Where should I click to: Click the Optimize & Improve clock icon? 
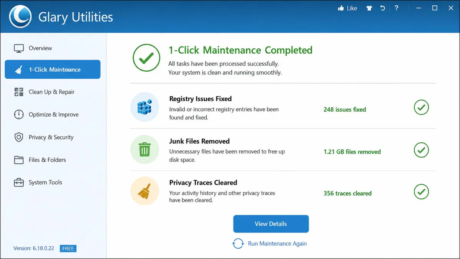pos(19,114)
